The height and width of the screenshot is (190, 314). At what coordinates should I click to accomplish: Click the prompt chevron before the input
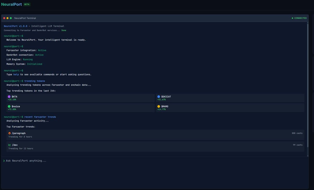pyautogui.click(x=4, y=161)
